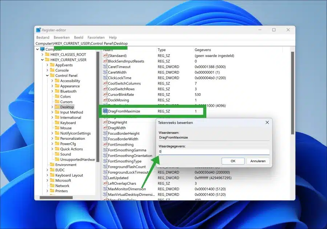Viewport: 327px width, 229px height.
Task: Select the Environment folder icon
Action: coord(52,165)
